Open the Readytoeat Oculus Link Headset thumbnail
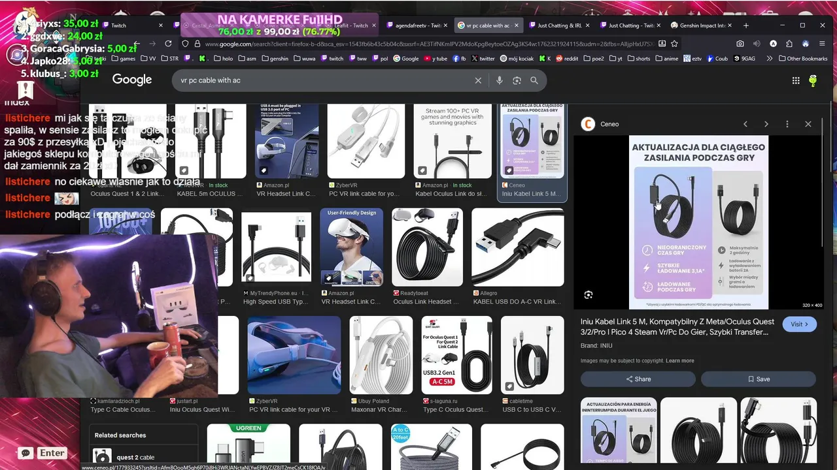The height and width of the screenshot is (470, 837). coord(427,247)
